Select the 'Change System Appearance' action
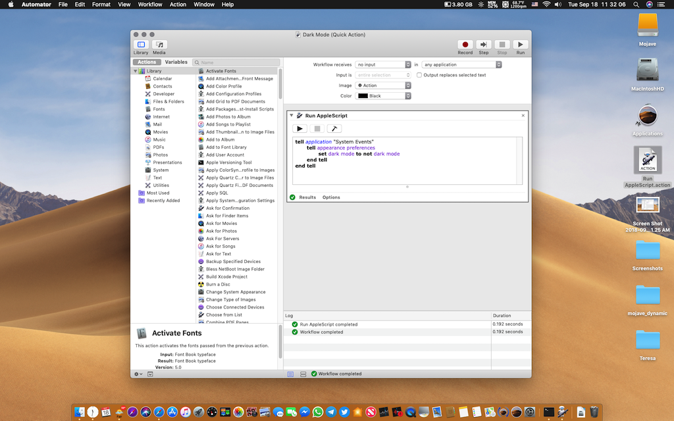This screenshot has width=674, height=421. 236,292
